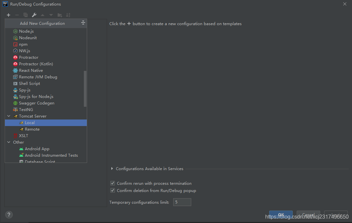This screenshot has height=223, width=352.
Task: Toggle Confirm rerun with process termination
Action: (x=113, y=183)
